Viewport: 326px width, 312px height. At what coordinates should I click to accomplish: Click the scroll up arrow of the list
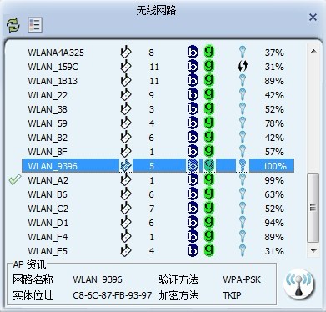click(313, 51)
